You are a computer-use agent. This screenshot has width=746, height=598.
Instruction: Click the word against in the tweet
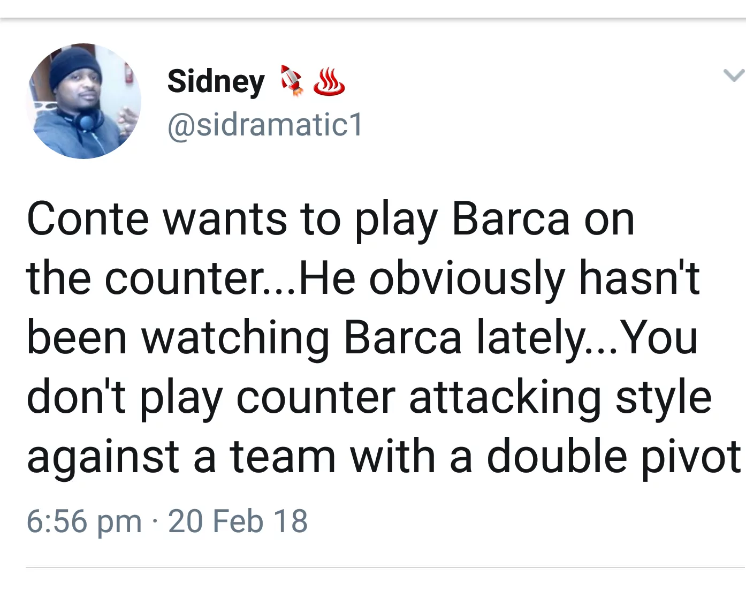(103, 457)
